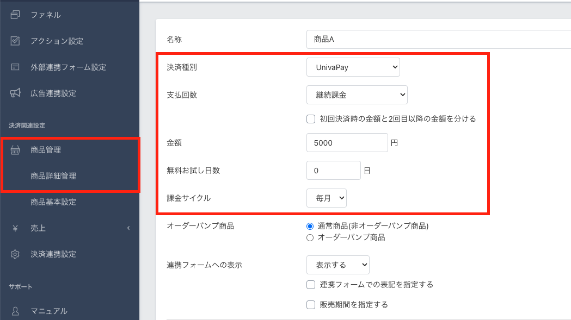
Task: Open the 支払回数 継続課金 dropdown
Action: tap(357, 95)
